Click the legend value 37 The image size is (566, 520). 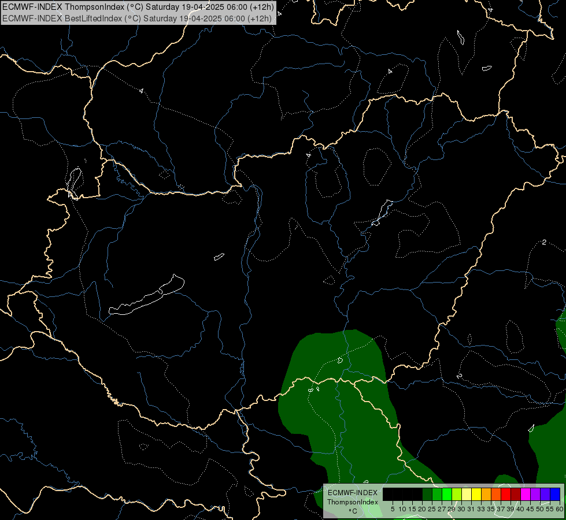[501, 509]
